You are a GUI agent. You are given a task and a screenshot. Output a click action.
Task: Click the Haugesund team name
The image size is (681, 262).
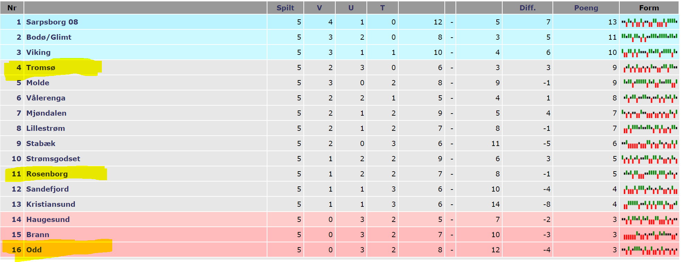pos(48,219)
